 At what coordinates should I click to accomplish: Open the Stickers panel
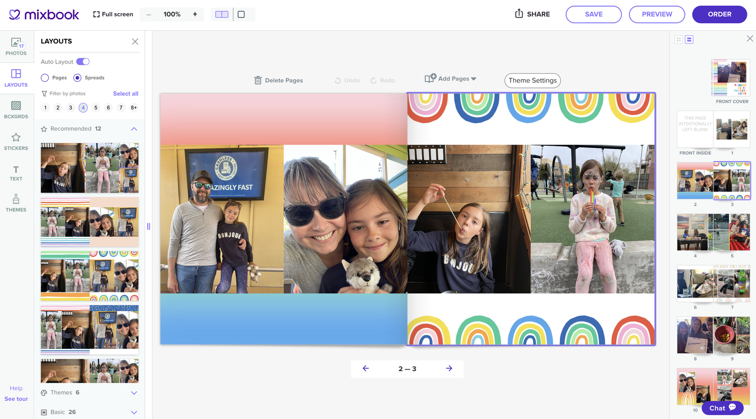click(17, 141)
